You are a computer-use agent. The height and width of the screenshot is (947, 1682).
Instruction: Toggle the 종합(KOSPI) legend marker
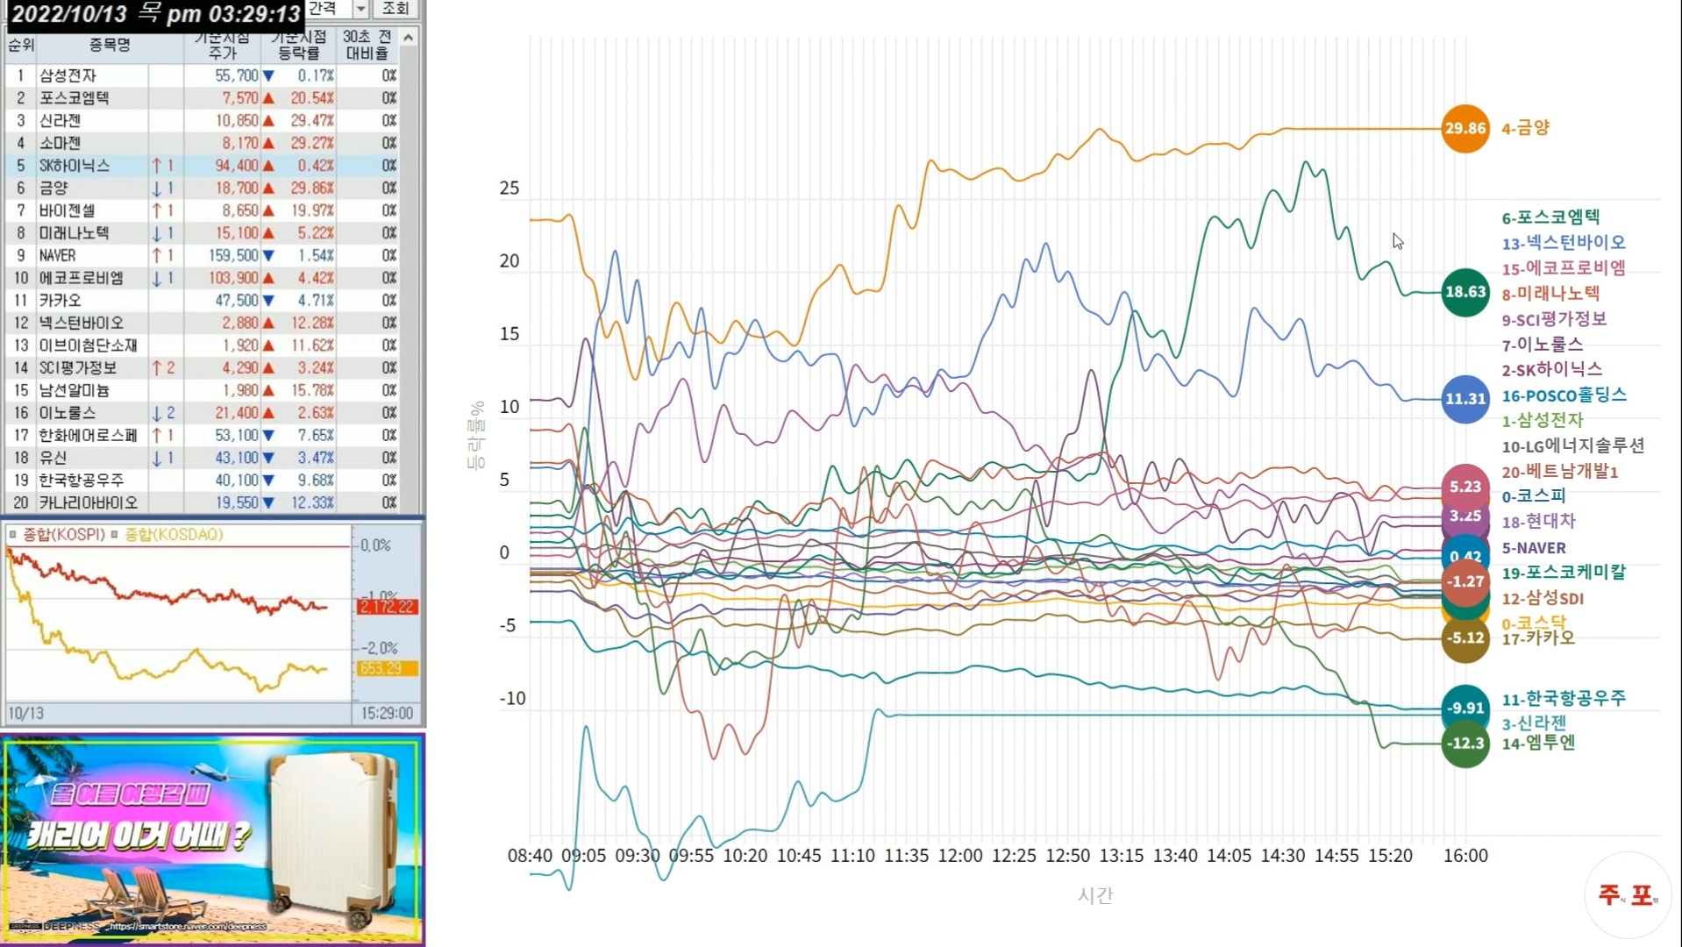[x=12, y=534]
